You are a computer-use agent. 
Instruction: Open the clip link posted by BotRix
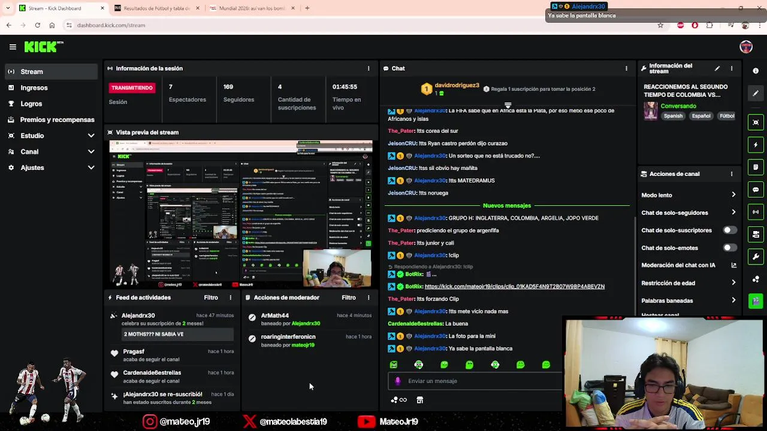tap(514, 287)
